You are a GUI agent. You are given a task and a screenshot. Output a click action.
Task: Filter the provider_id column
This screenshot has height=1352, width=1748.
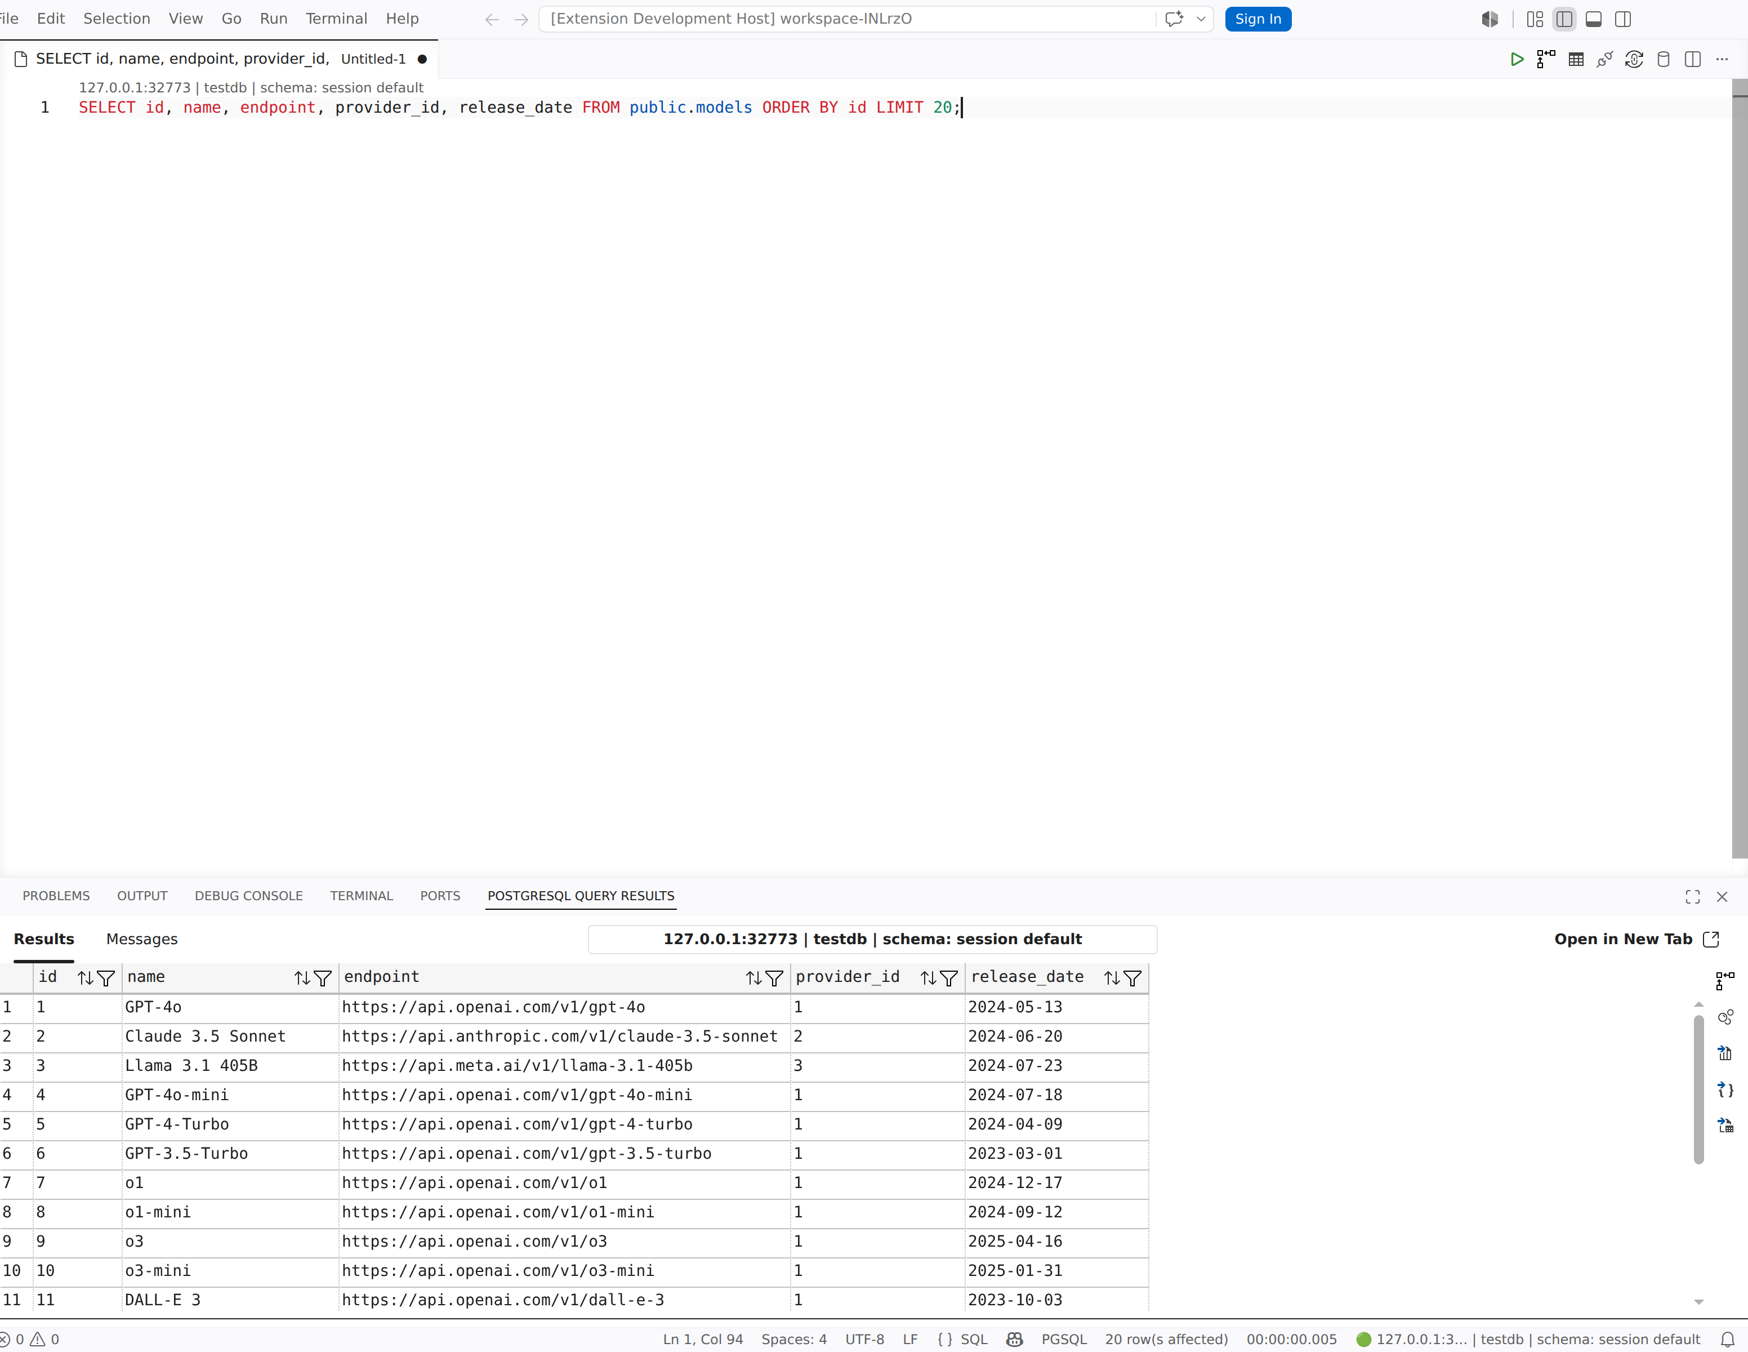[x=948, y=977]
